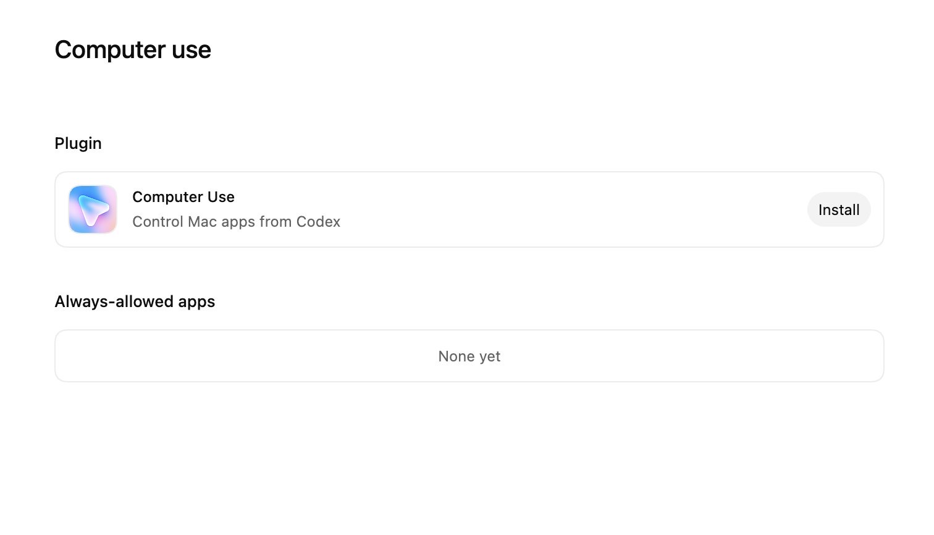Viewport: 934px width, 535px height.
Task: Click the "Plugin" section label
Action: pyautogui.click(x=78, y=143)
